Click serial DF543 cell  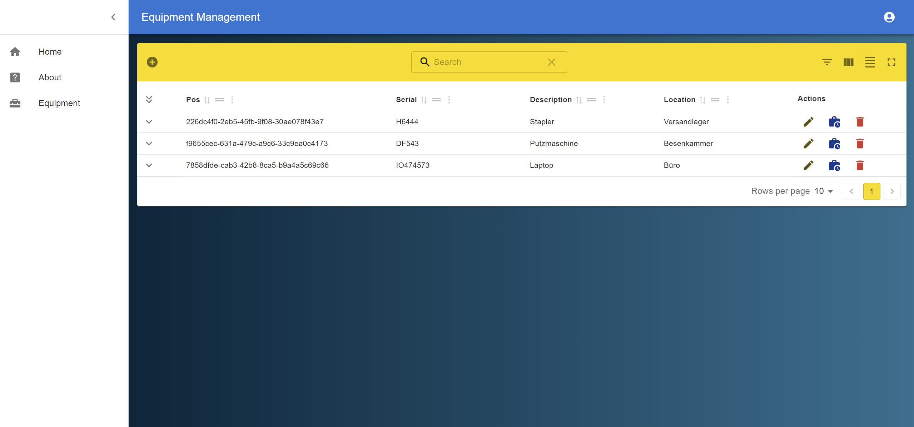[x=407, y=144]
